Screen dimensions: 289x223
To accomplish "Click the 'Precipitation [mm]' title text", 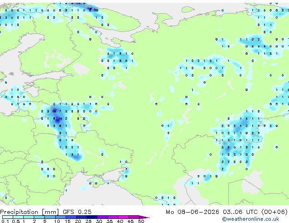I will click(30, 212).
